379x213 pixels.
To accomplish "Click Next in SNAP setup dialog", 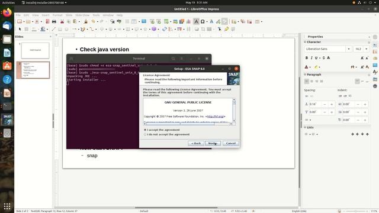I will click(x=213, y=143).
